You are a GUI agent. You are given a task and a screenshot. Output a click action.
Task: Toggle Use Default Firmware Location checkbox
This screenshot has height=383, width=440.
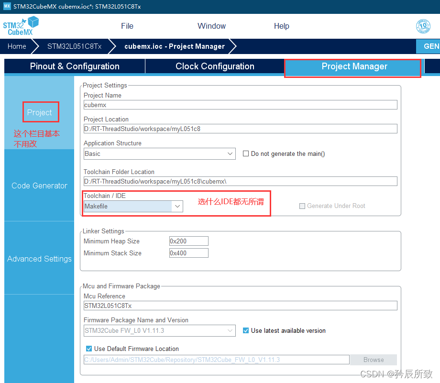89,349
